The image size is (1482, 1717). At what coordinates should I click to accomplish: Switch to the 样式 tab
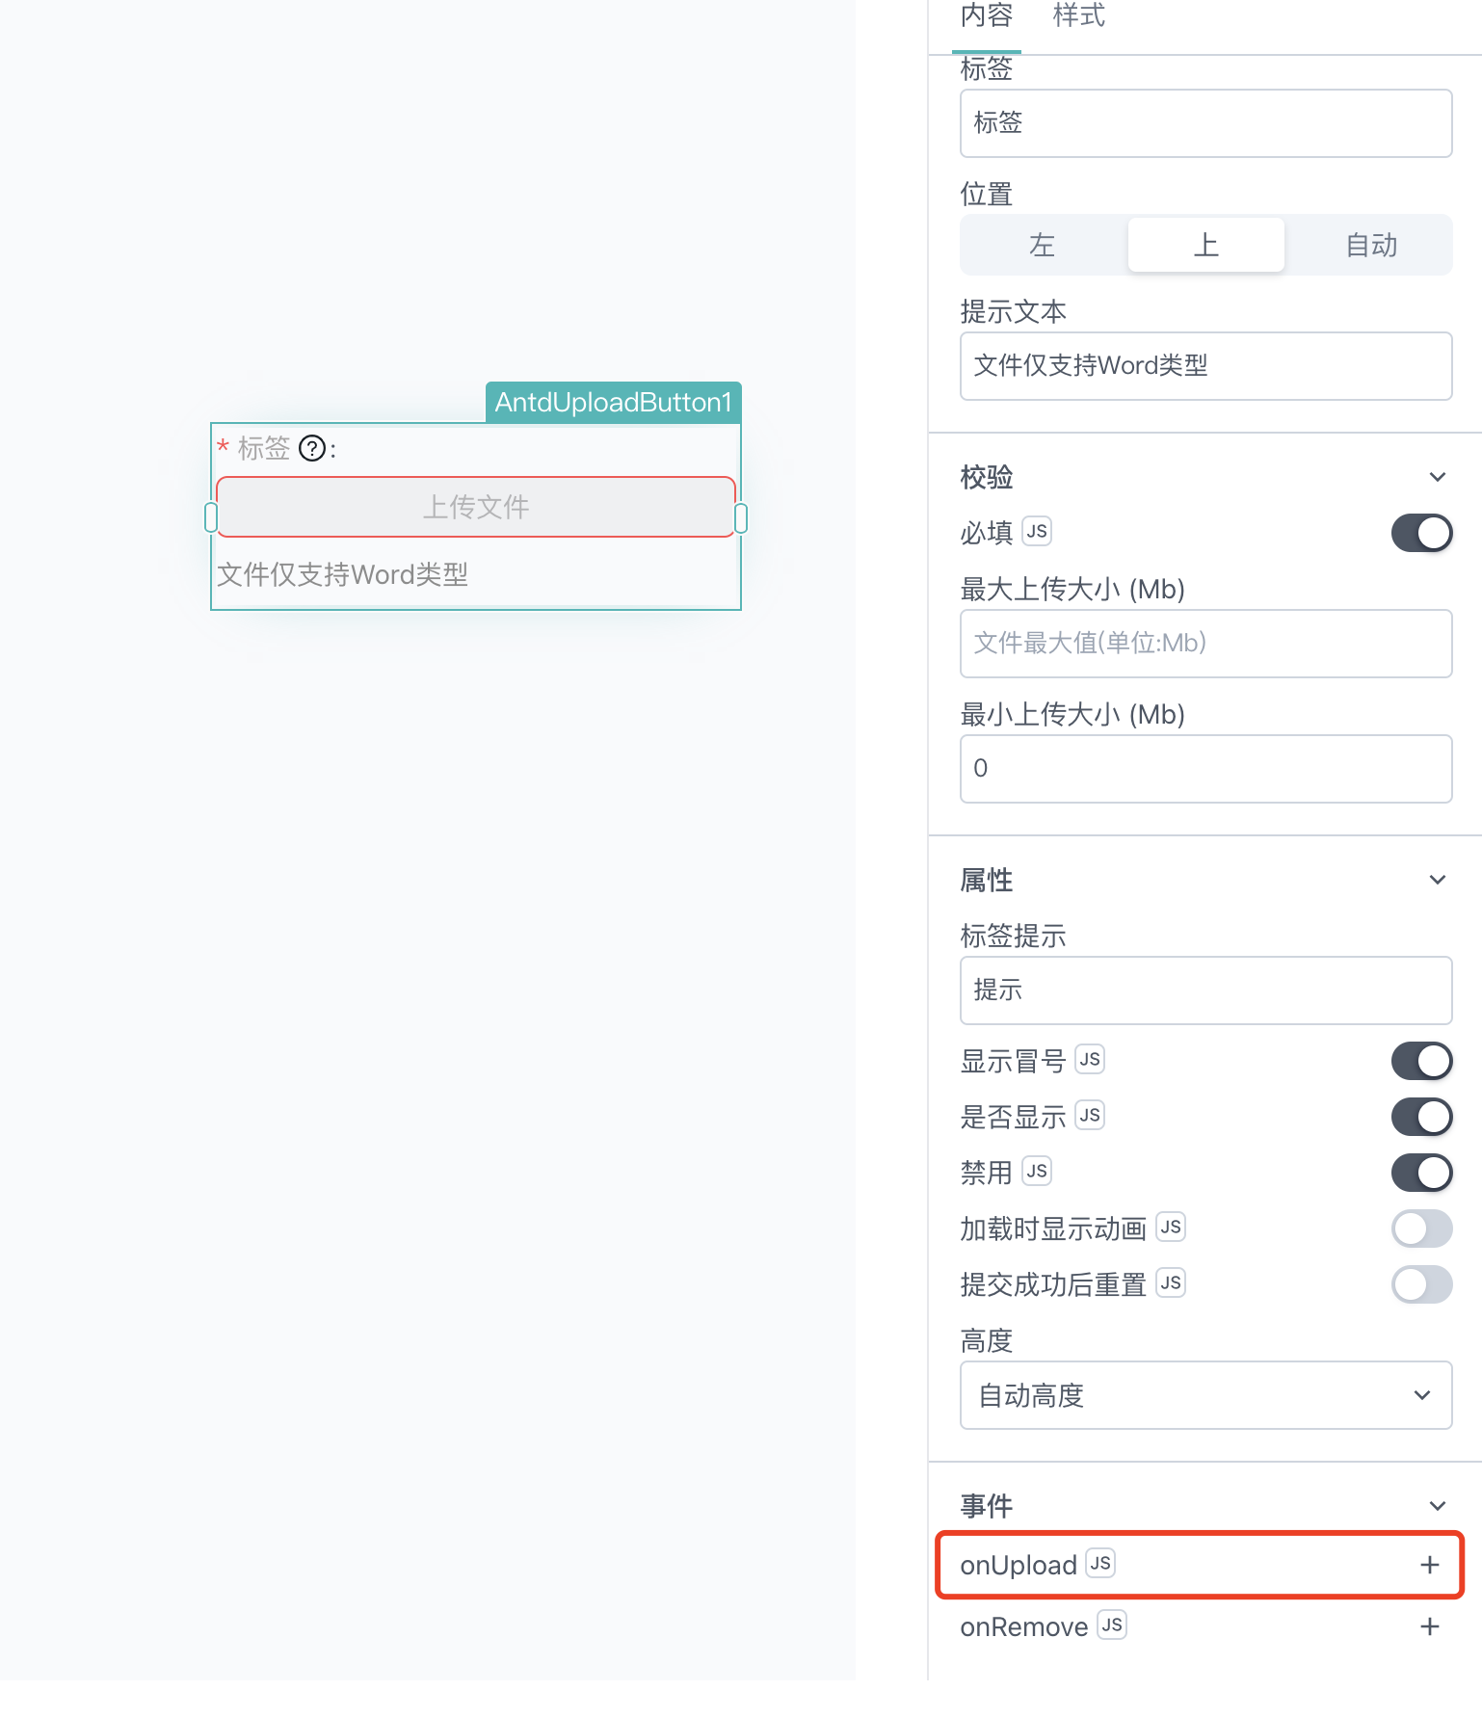pyautogui.click(x=1078, y=16)
